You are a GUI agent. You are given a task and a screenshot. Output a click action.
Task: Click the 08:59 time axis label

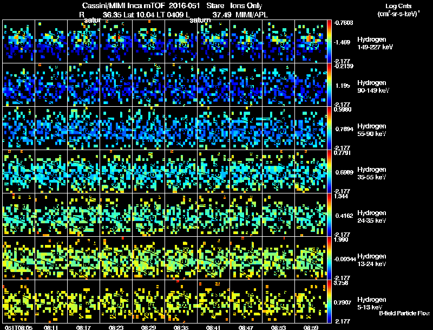[311, 327]
